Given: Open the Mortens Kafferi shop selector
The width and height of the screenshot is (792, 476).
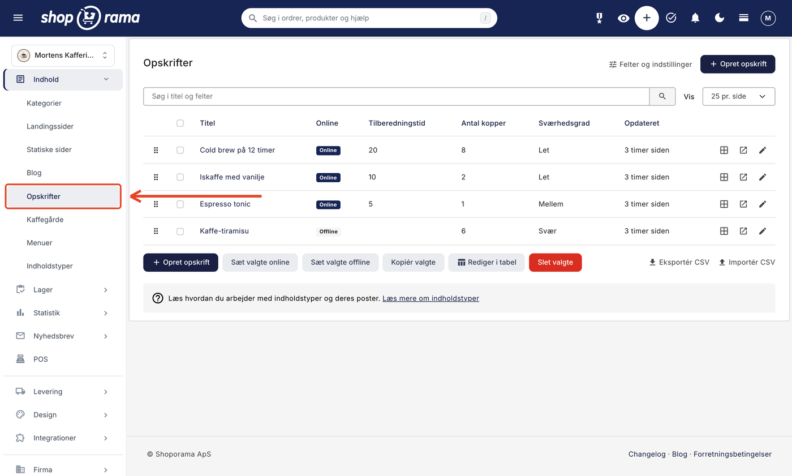Looking at the screenshot, I should (x=63, y=55).
